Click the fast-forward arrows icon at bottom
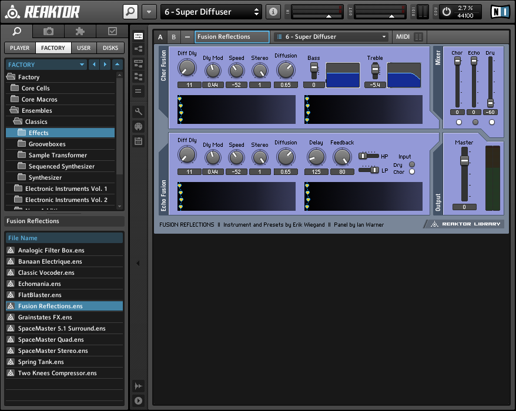Image resolution: width=516 pixels, height=411 pixels. pos(138,386)
